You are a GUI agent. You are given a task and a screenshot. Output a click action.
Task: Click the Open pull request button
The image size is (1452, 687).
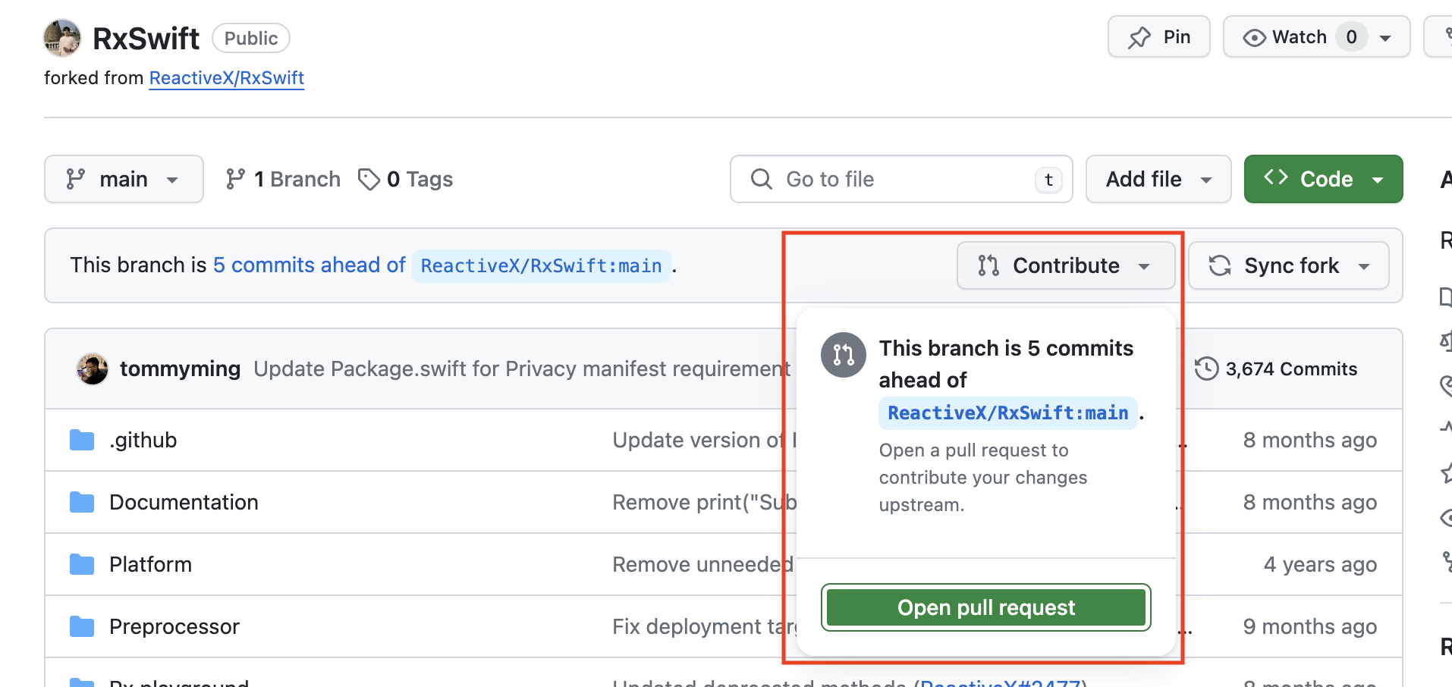pos(986,607)
